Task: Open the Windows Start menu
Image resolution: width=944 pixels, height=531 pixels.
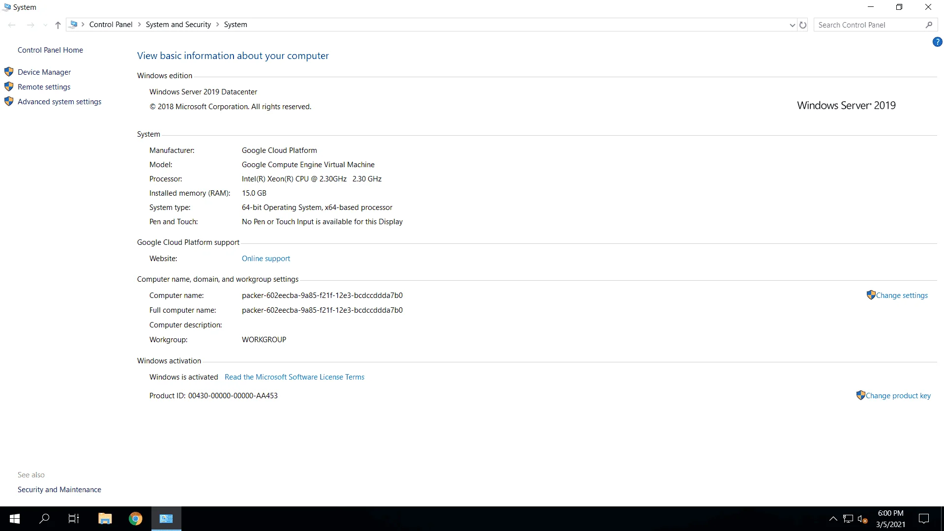Action: [15, 519]
